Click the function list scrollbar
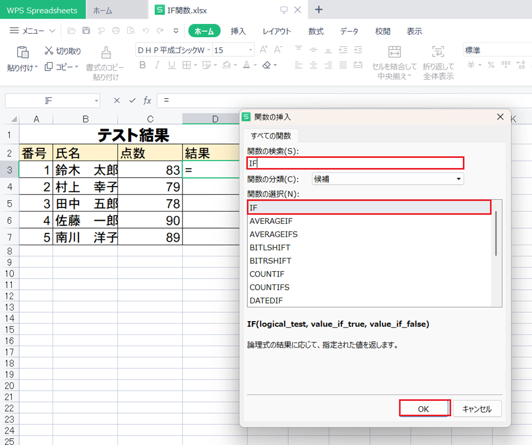Image resolution: width=532 pixels, height=445 pixels. pyautogui.click(x=496, y=233)
